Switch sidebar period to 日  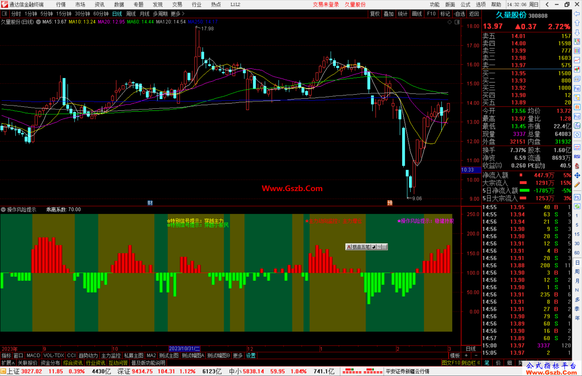(x=577, y=263)
